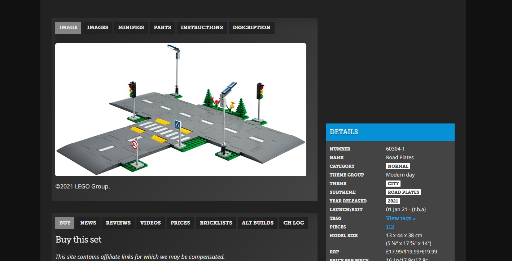Click the Image tab
Image resolution: width=512 pixels, height=261 pixels.
pos(68,28)
